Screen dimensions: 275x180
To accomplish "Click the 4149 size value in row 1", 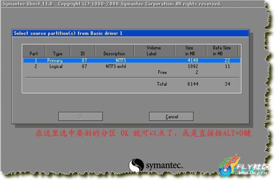I will tap(193, 60).
